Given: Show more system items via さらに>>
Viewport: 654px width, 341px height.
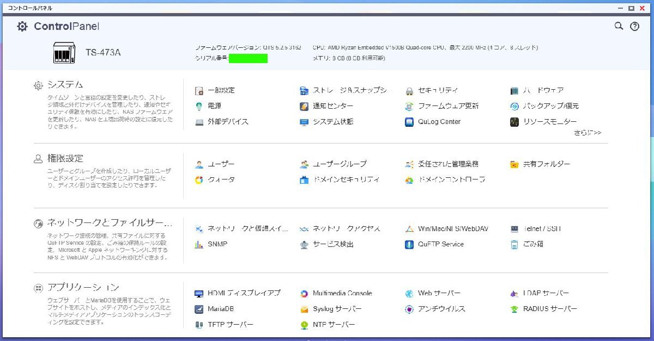Looking at the screenshot, I should tap(588, 133).
